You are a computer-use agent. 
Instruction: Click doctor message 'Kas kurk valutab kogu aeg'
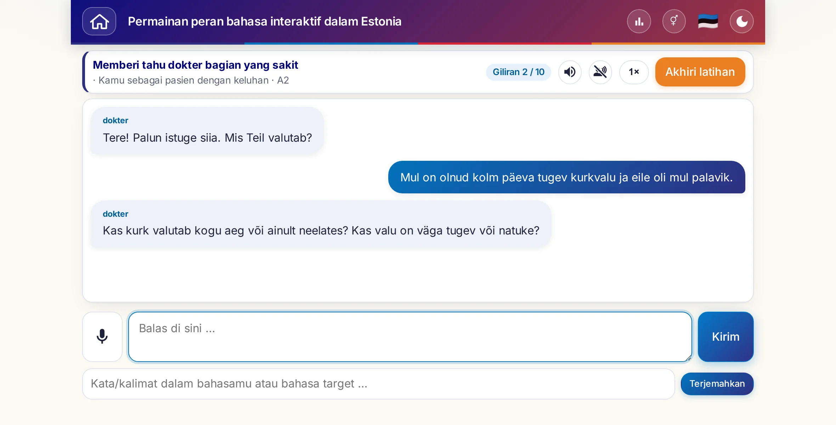click(x=321, y=224)
